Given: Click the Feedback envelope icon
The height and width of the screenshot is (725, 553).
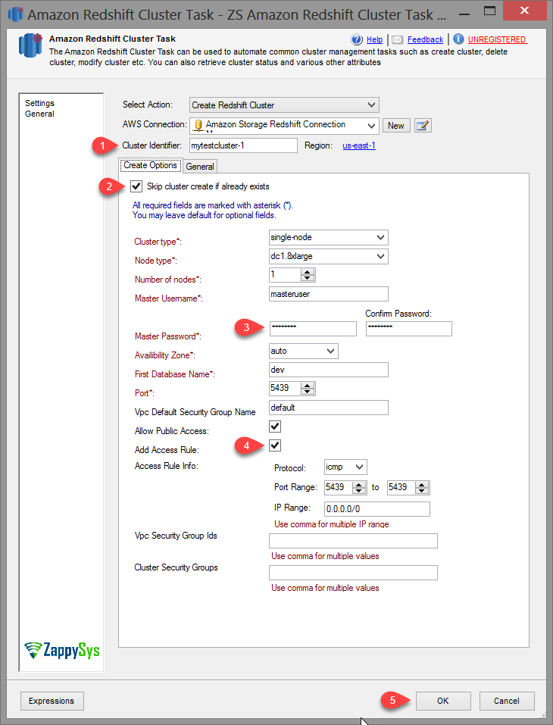Looking at the screenshot, I should tap(398, 39).
